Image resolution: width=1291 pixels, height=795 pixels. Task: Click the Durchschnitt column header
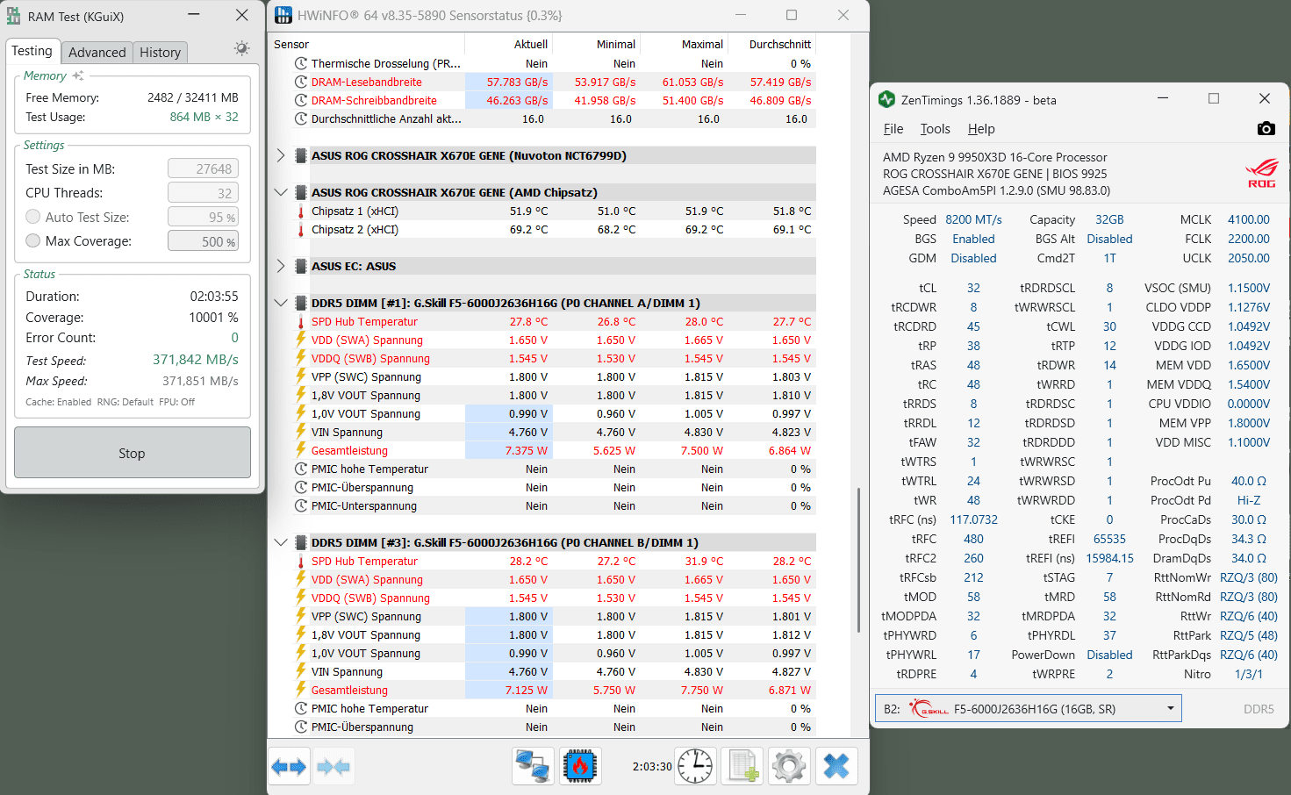[772, 44]
